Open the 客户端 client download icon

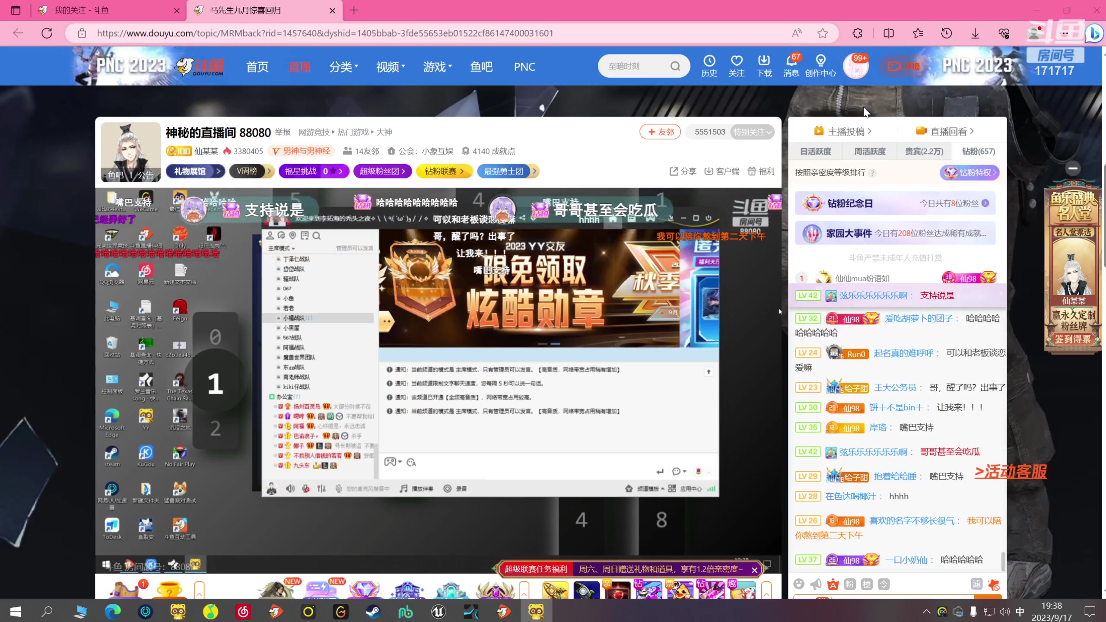coord(721,171)
